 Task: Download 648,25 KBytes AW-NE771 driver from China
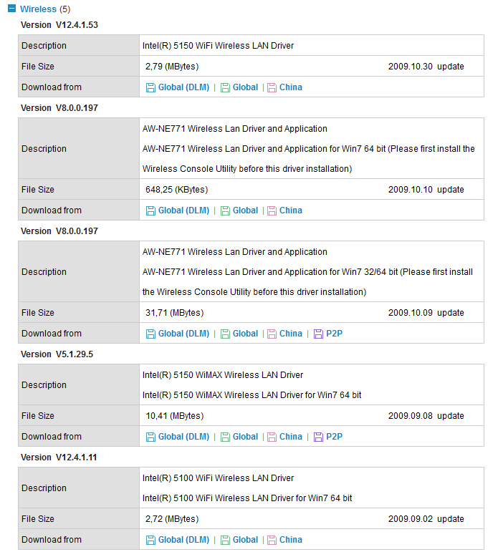tap(291, 210)
